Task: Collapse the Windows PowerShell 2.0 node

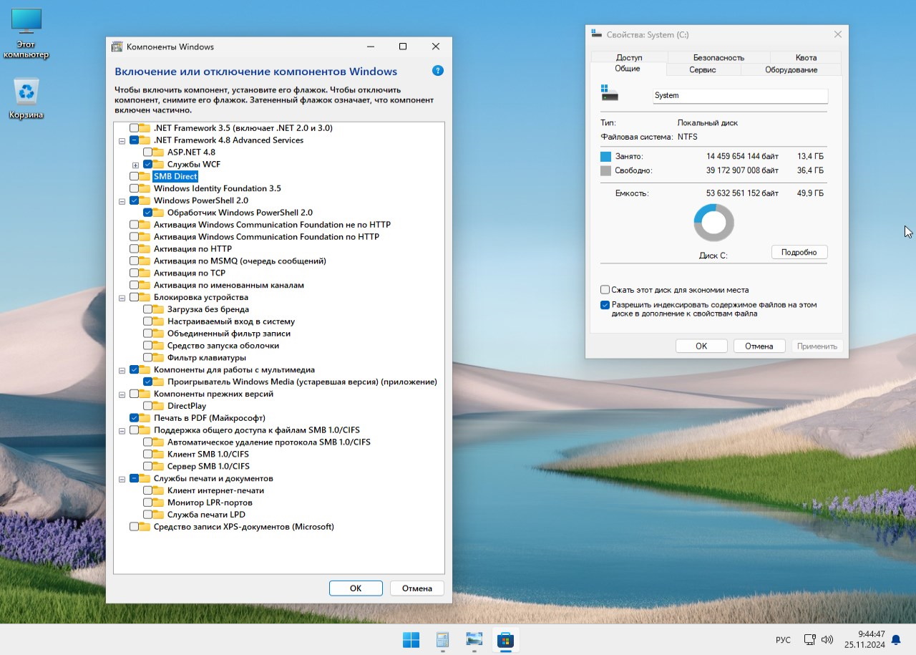Action: [x=122, y=200]
